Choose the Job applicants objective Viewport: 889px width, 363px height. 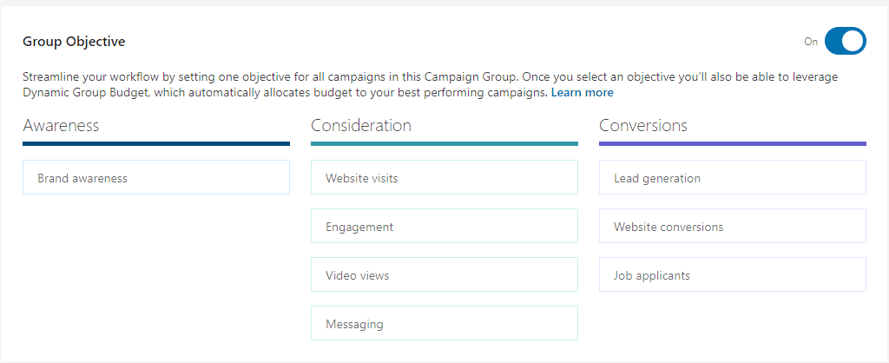[x=732, y=274]
